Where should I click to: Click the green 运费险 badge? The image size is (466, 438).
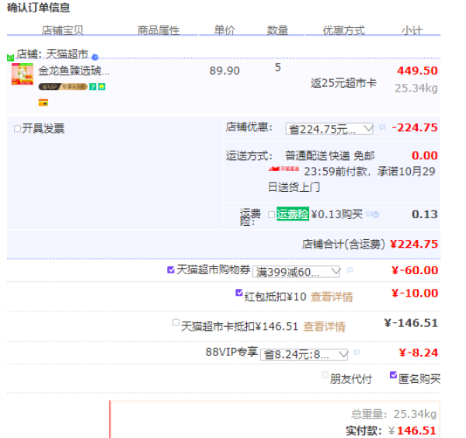pos(293,214)
